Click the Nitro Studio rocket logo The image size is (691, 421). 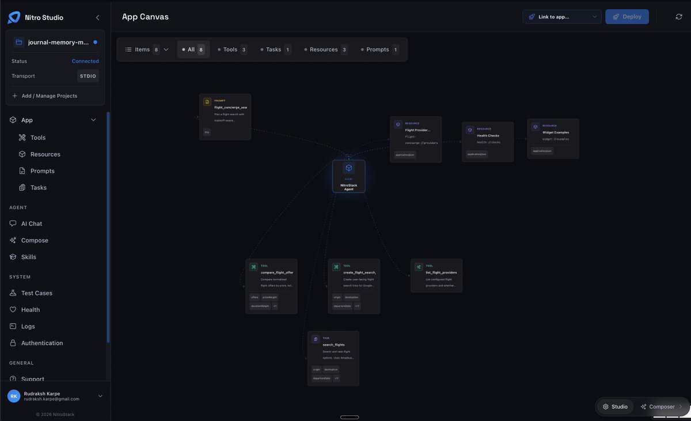[14, 17]
